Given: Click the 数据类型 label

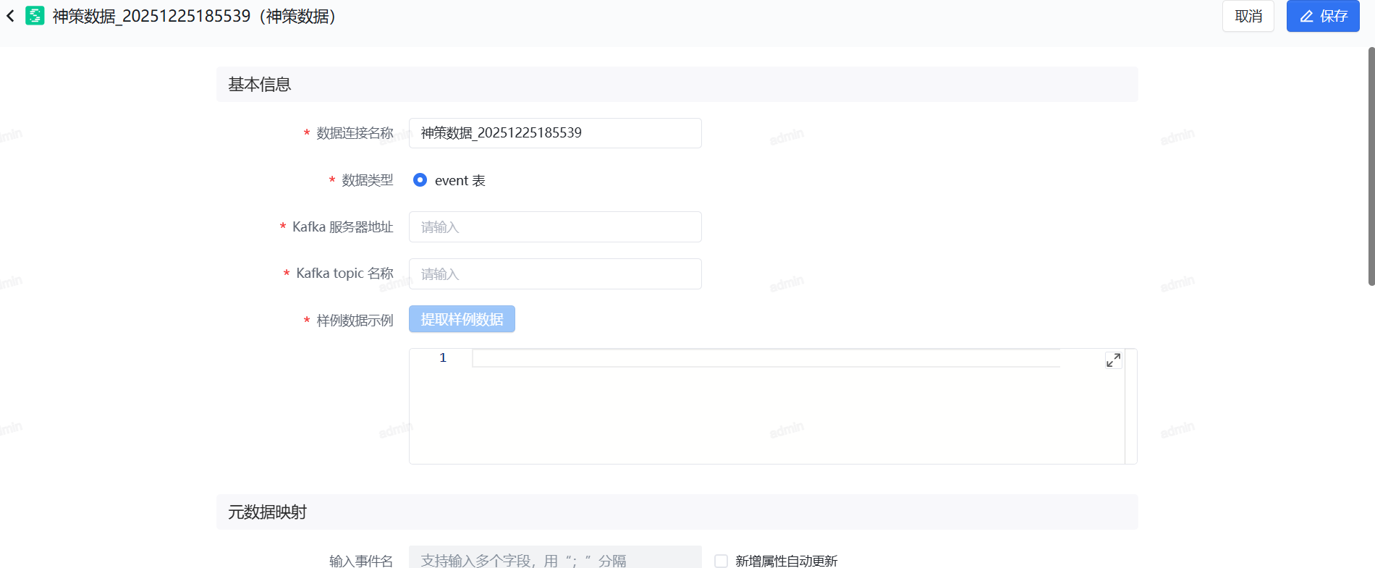Looking at the screenshot, I should tap(368, 180).
